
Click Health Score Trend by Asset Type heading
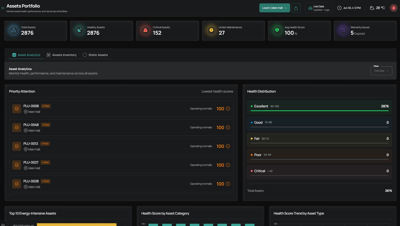[299, 214]
